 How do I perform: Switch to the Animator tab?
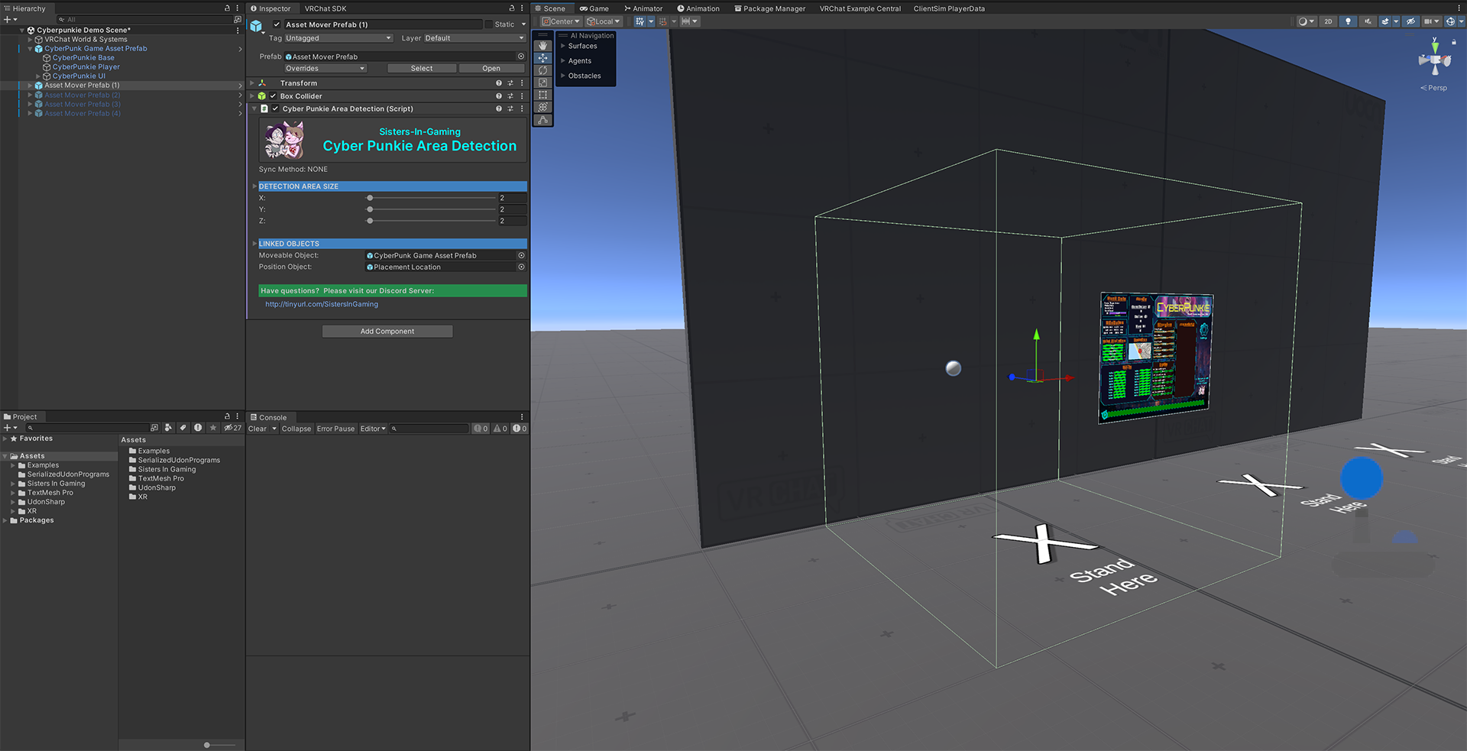[643, 8]
